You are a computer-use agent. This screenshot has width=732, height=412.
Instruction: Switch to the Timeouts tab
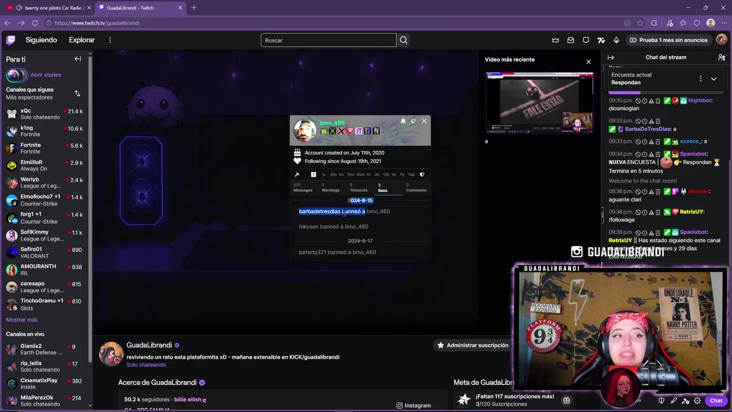359,188
